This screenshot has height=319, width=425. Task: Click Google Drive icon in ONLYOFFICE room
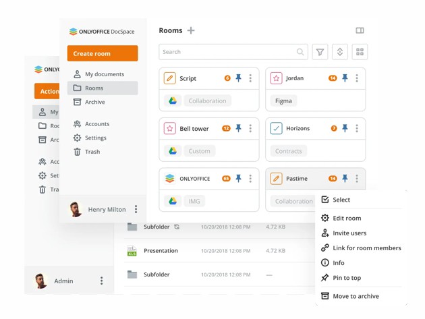tap(173, 201)
